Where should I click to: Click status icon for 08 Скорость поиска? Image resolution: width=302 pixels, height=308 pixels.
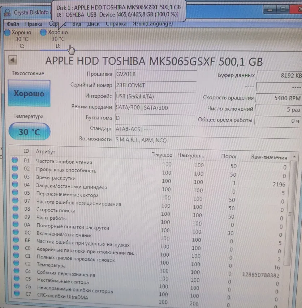tap(16, 208)
